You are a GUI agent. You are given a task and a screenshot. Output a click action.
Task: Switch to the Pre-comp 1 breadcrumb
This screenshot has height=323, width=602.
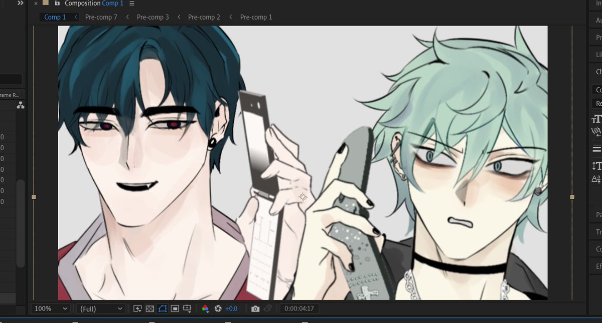point(256,17)
